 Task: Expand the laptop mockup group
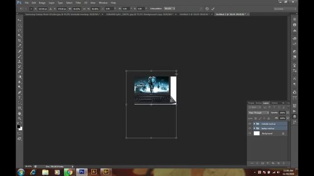(x=254, y=129)
